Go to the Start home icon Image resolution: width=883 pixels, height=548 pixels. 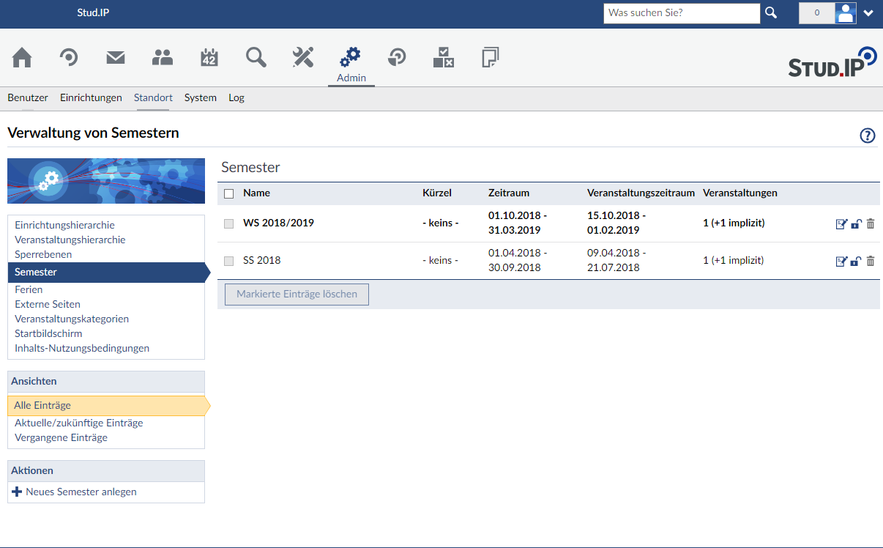pos(22,57)
